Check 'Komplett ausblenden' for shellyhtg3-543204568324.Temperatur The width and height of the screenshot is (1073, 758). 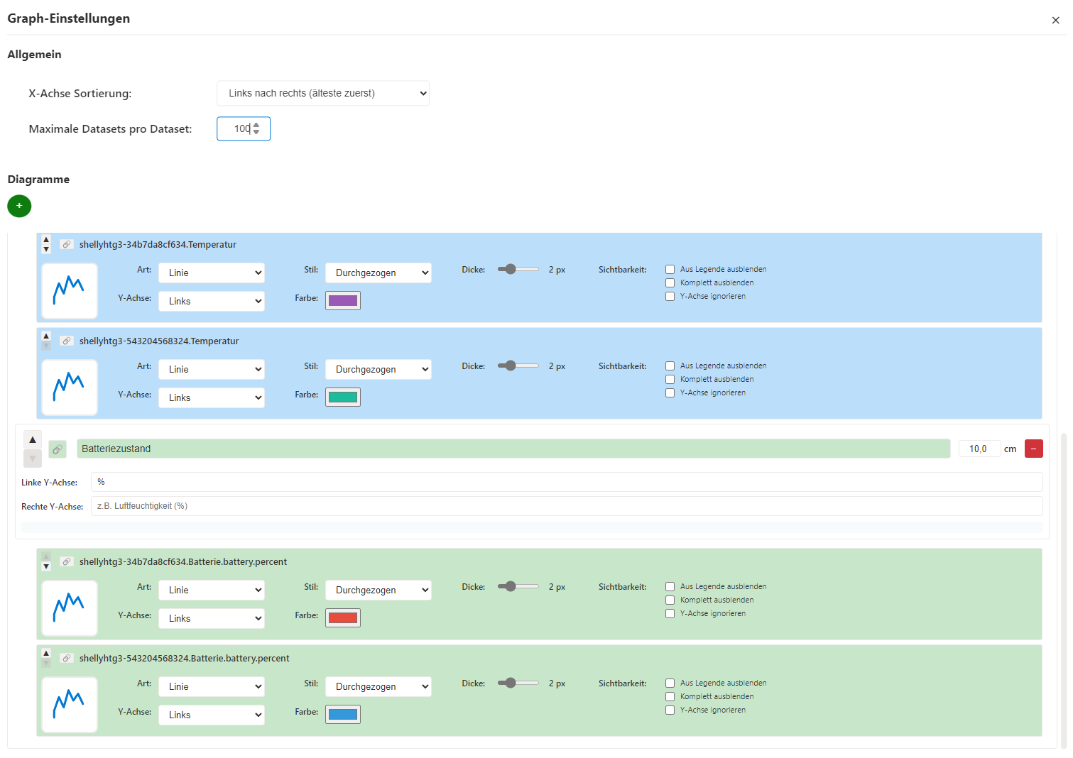click(x=670, y=380)
